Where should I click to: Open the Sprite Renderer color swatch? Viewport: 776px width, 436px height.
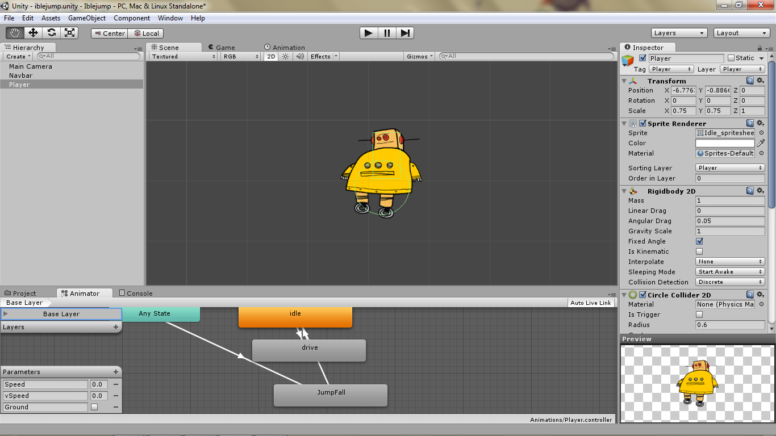pyautogui.click(x=724, y=143)
